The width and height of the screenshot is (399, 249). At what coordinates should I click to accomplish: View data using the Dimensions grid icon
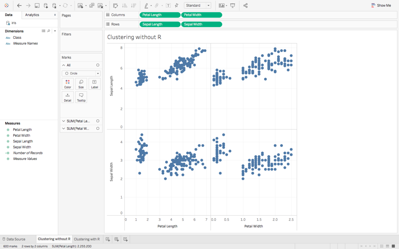43,31
